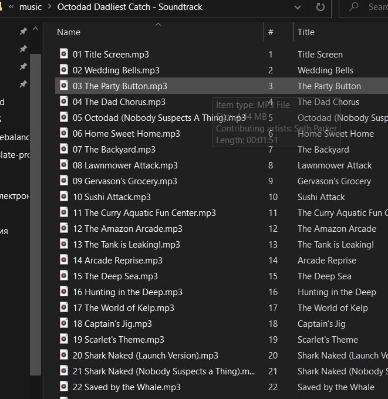Select file 02 Wedding Bells.mp3
388x399 pixels.
pyautogui.click(x=116, y=70)
